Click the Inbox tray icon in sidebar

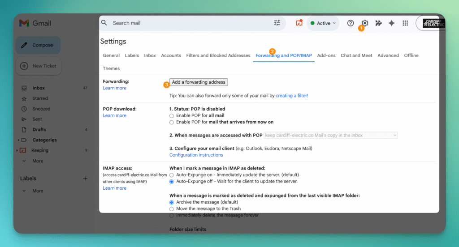24,88
